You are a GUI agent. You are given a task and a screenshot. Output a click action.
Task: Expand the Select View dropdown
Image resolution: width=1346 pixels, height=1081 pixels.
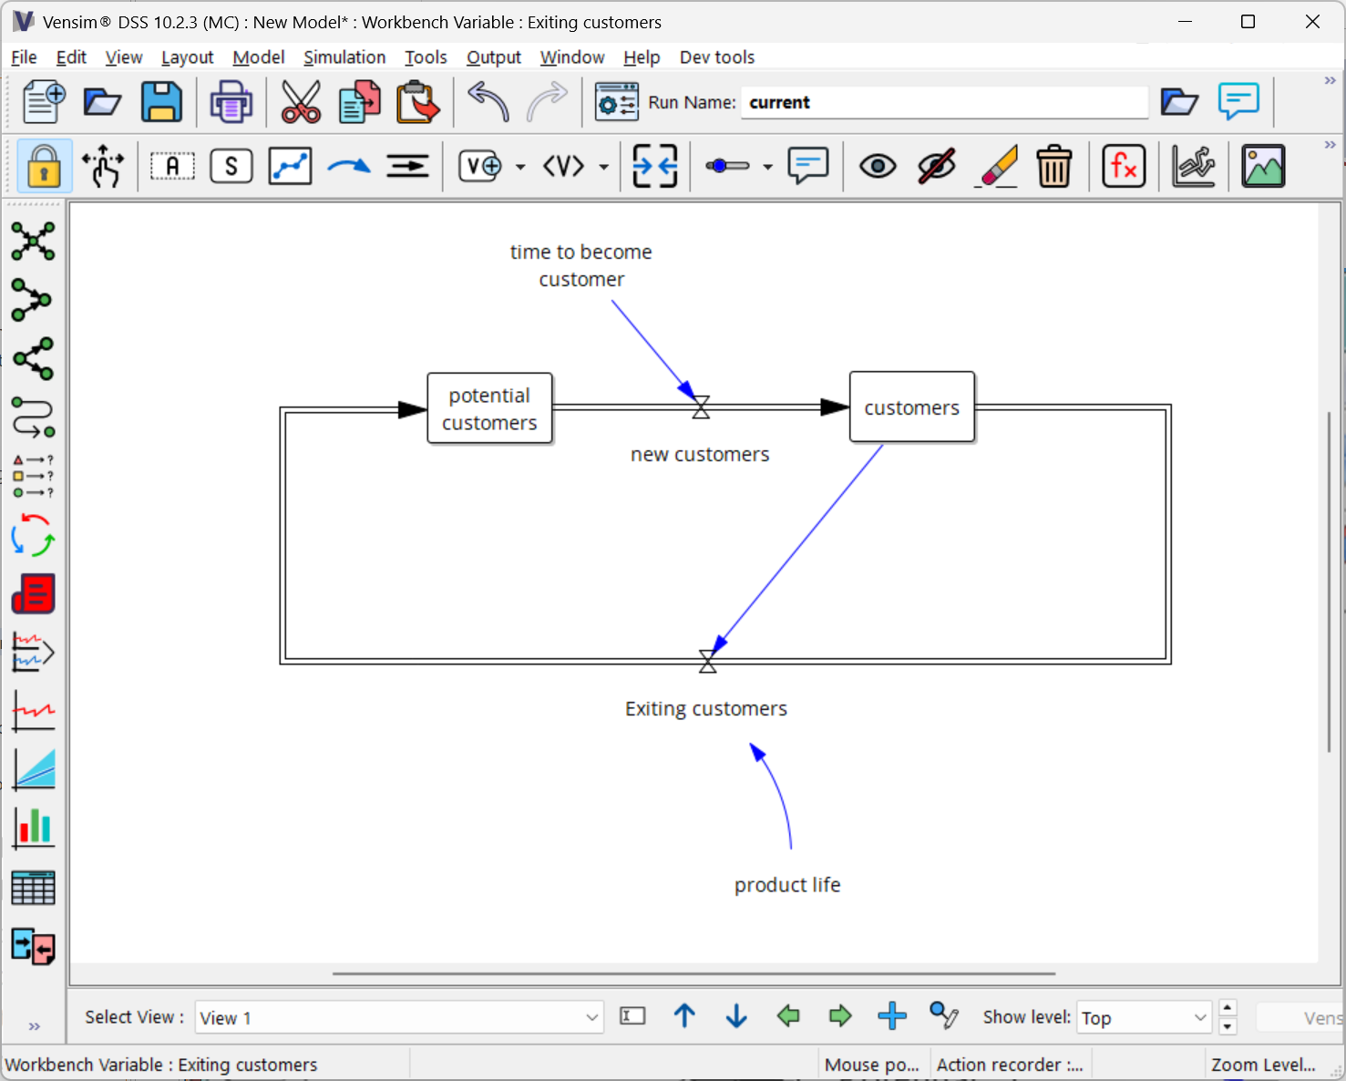click(x=591, y=1017)
